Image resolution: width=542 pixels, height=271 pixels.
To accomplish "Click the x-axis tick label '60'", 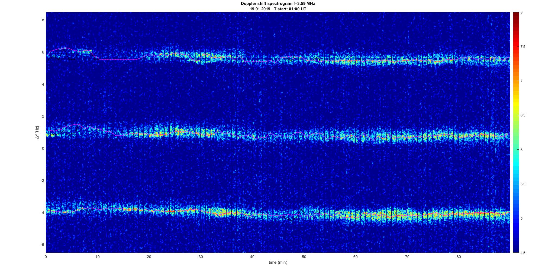I will tap(355, 257).
